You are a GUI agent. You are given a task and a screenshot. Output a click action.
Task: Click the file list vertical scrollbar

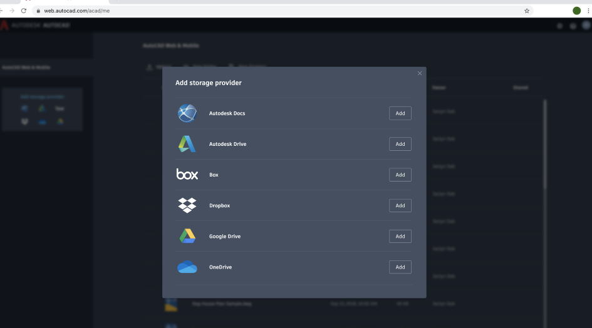coord(545,145)
